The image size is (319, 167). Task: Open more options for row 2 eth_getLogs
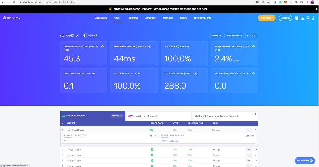[x=249, y=150]
